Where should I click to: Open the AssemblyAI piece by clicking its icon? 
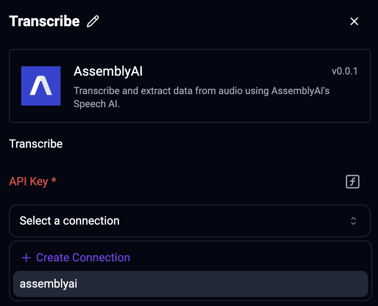(x=41, y=86)
